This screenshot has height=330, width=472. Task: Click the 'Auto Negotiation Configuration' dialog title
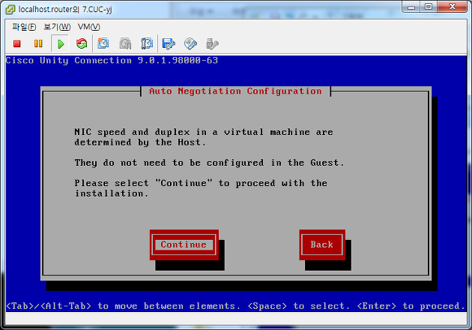pyautogui.click(x=235, y=91)
